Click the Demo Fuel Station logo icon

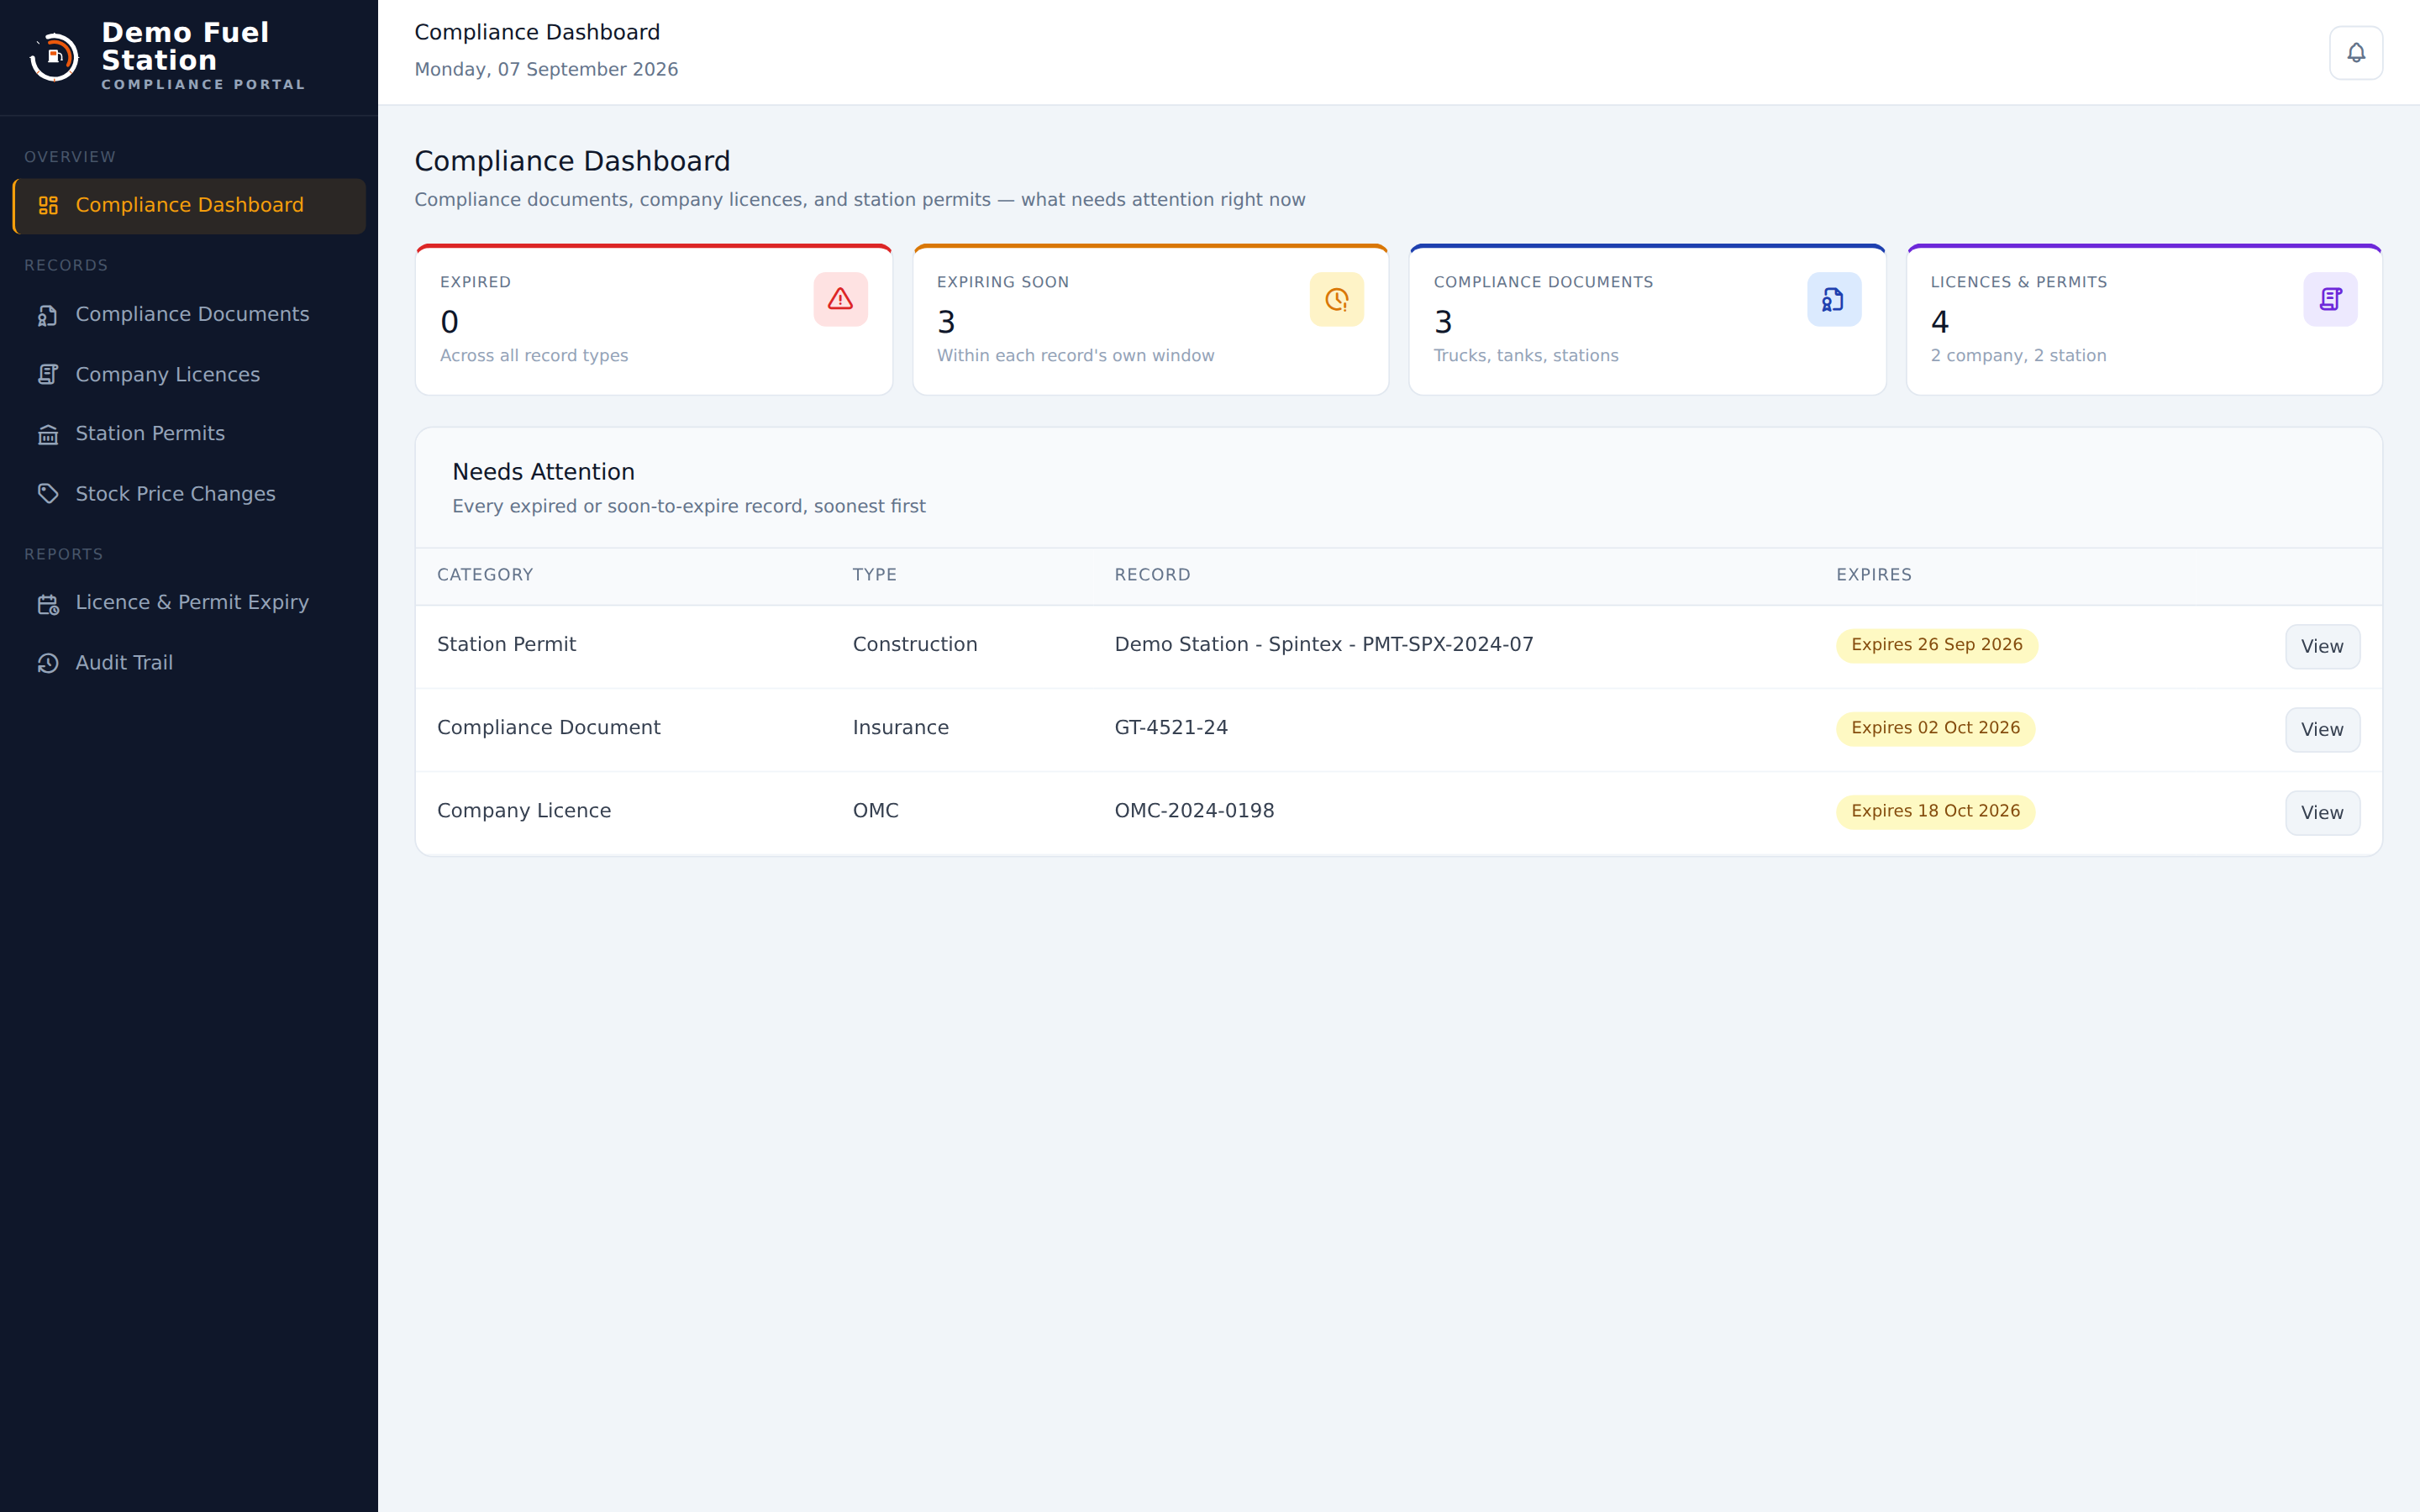tap(55, 57)
